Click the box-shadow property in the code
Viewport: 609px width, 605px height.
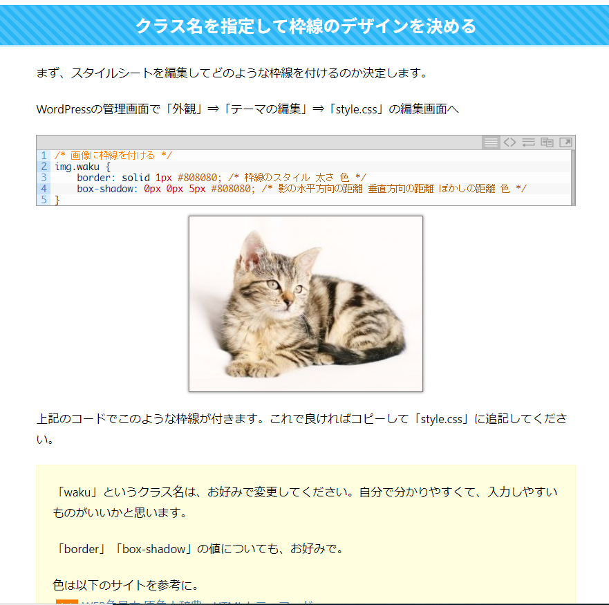pyautogui.click(x=105, y=189)
